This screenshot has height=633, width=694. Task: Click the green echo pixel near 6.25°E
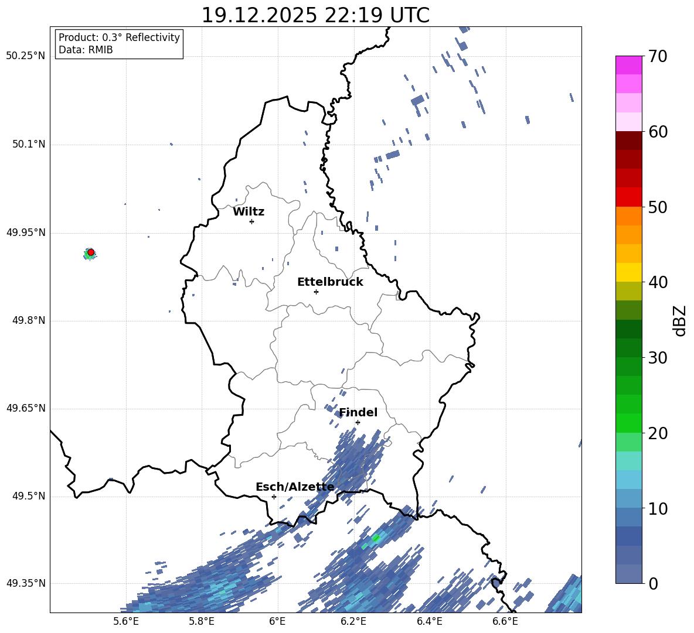coord(376,538)
